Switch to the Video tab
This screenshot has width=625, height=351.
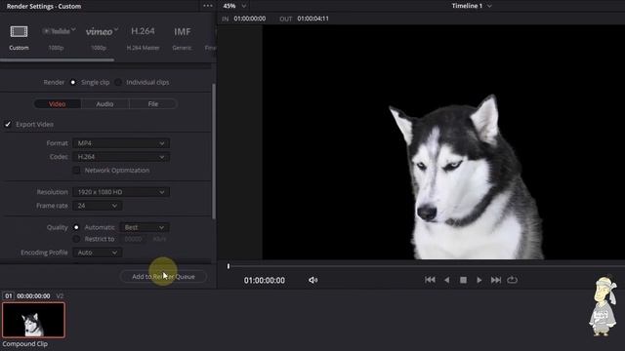[58, 104]
